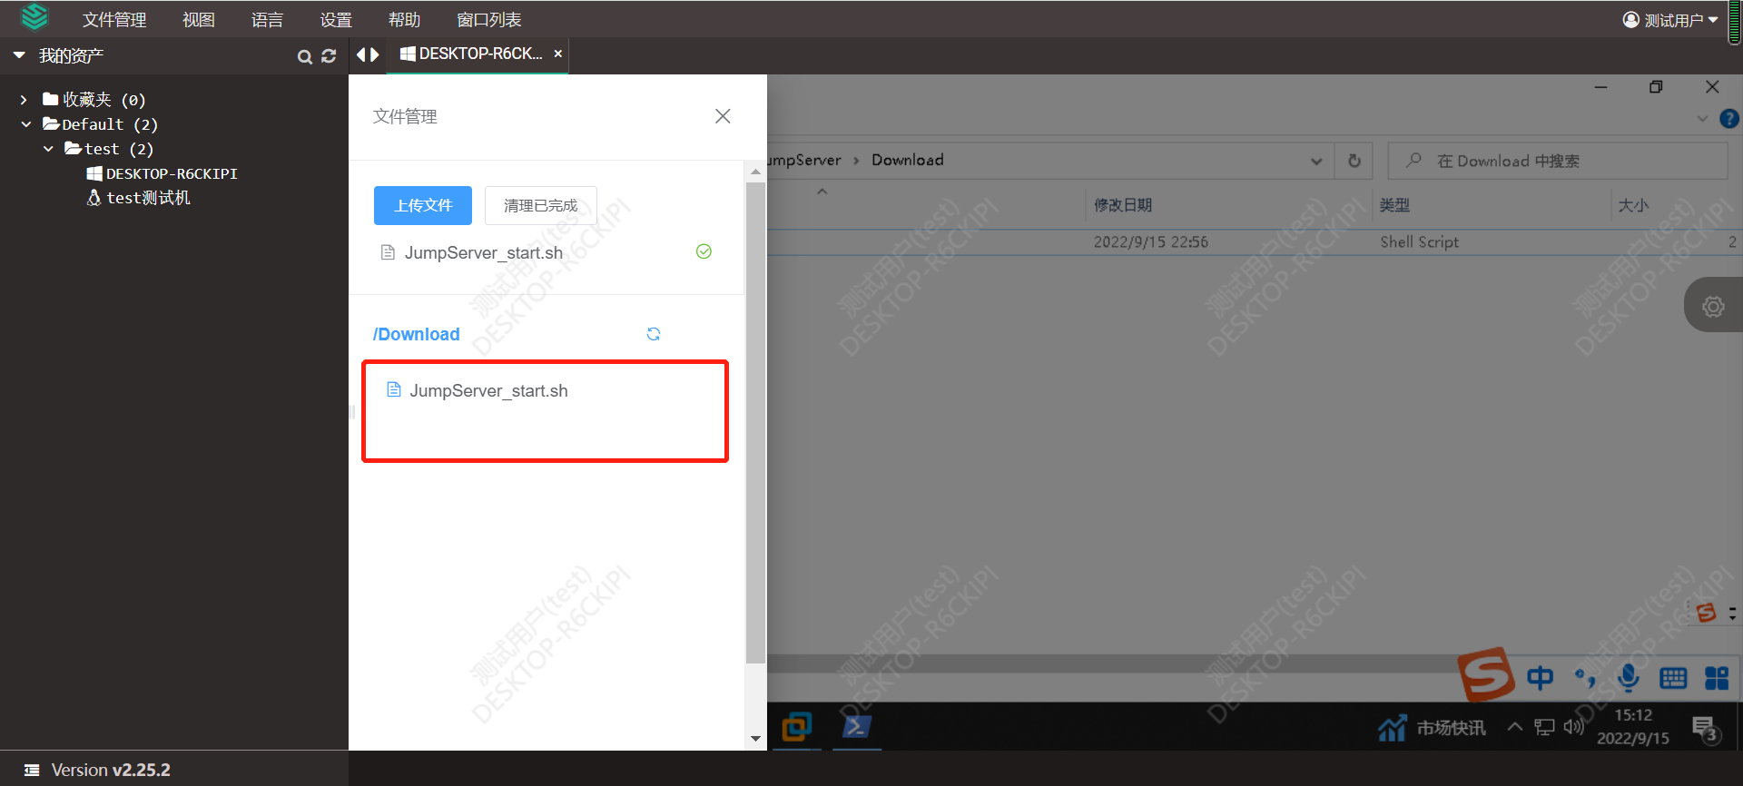
Task: Open the Sogou toolbox grid icon
Action: click(1717, 678)
